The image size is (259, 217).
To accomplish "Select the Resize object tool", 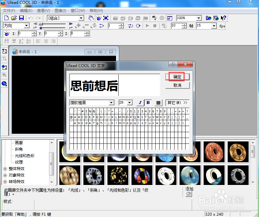I will [106, 18].
